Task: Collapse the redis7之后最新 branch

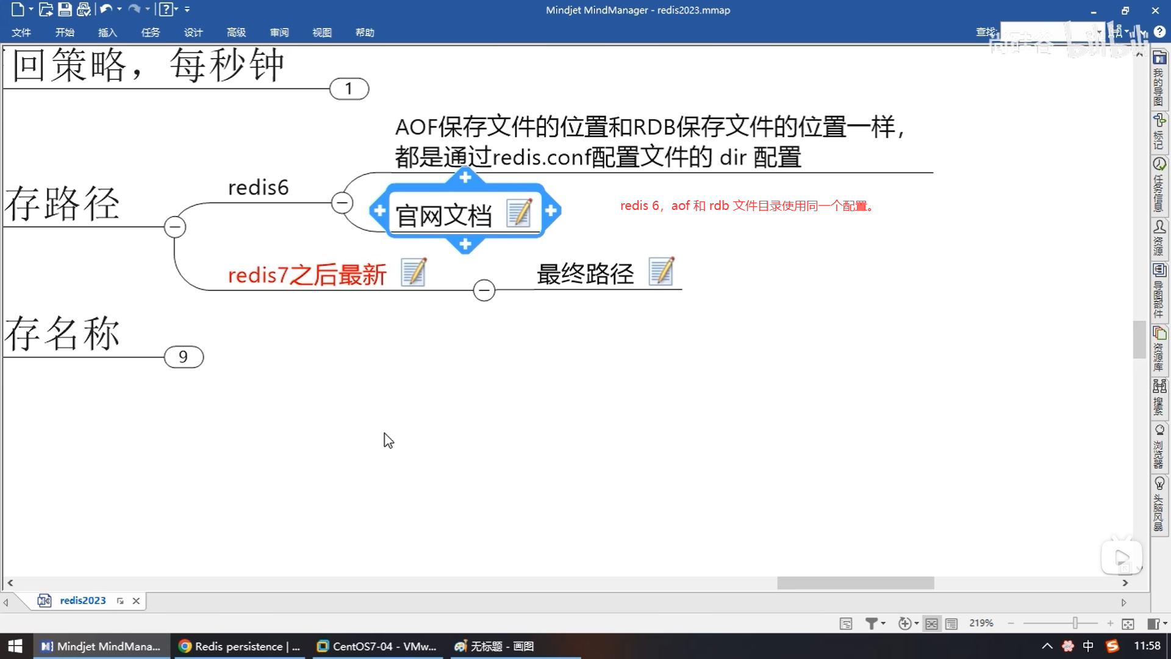Action: (x=484, y=290)
